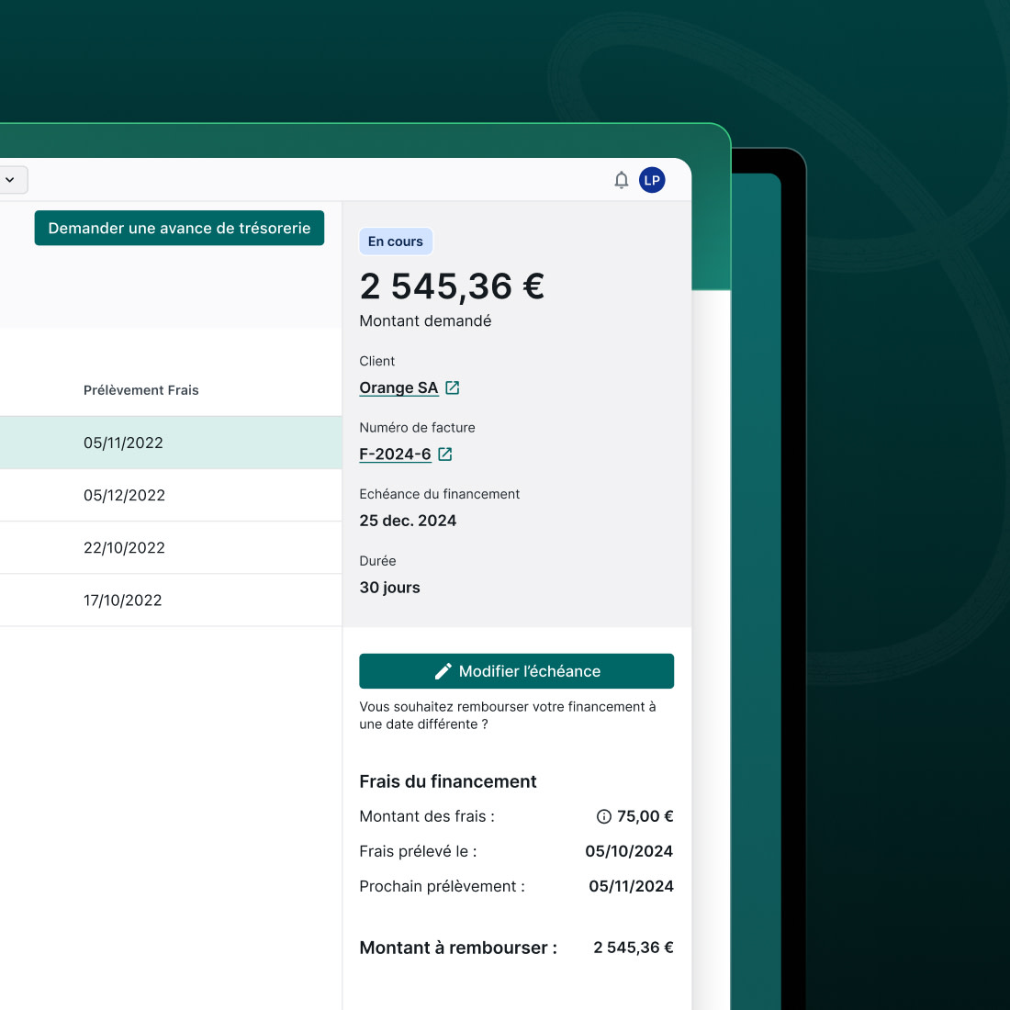Open the collapsed selector beside the toolbar
The image size is (1010, 1010).
[x=11, y=179]
